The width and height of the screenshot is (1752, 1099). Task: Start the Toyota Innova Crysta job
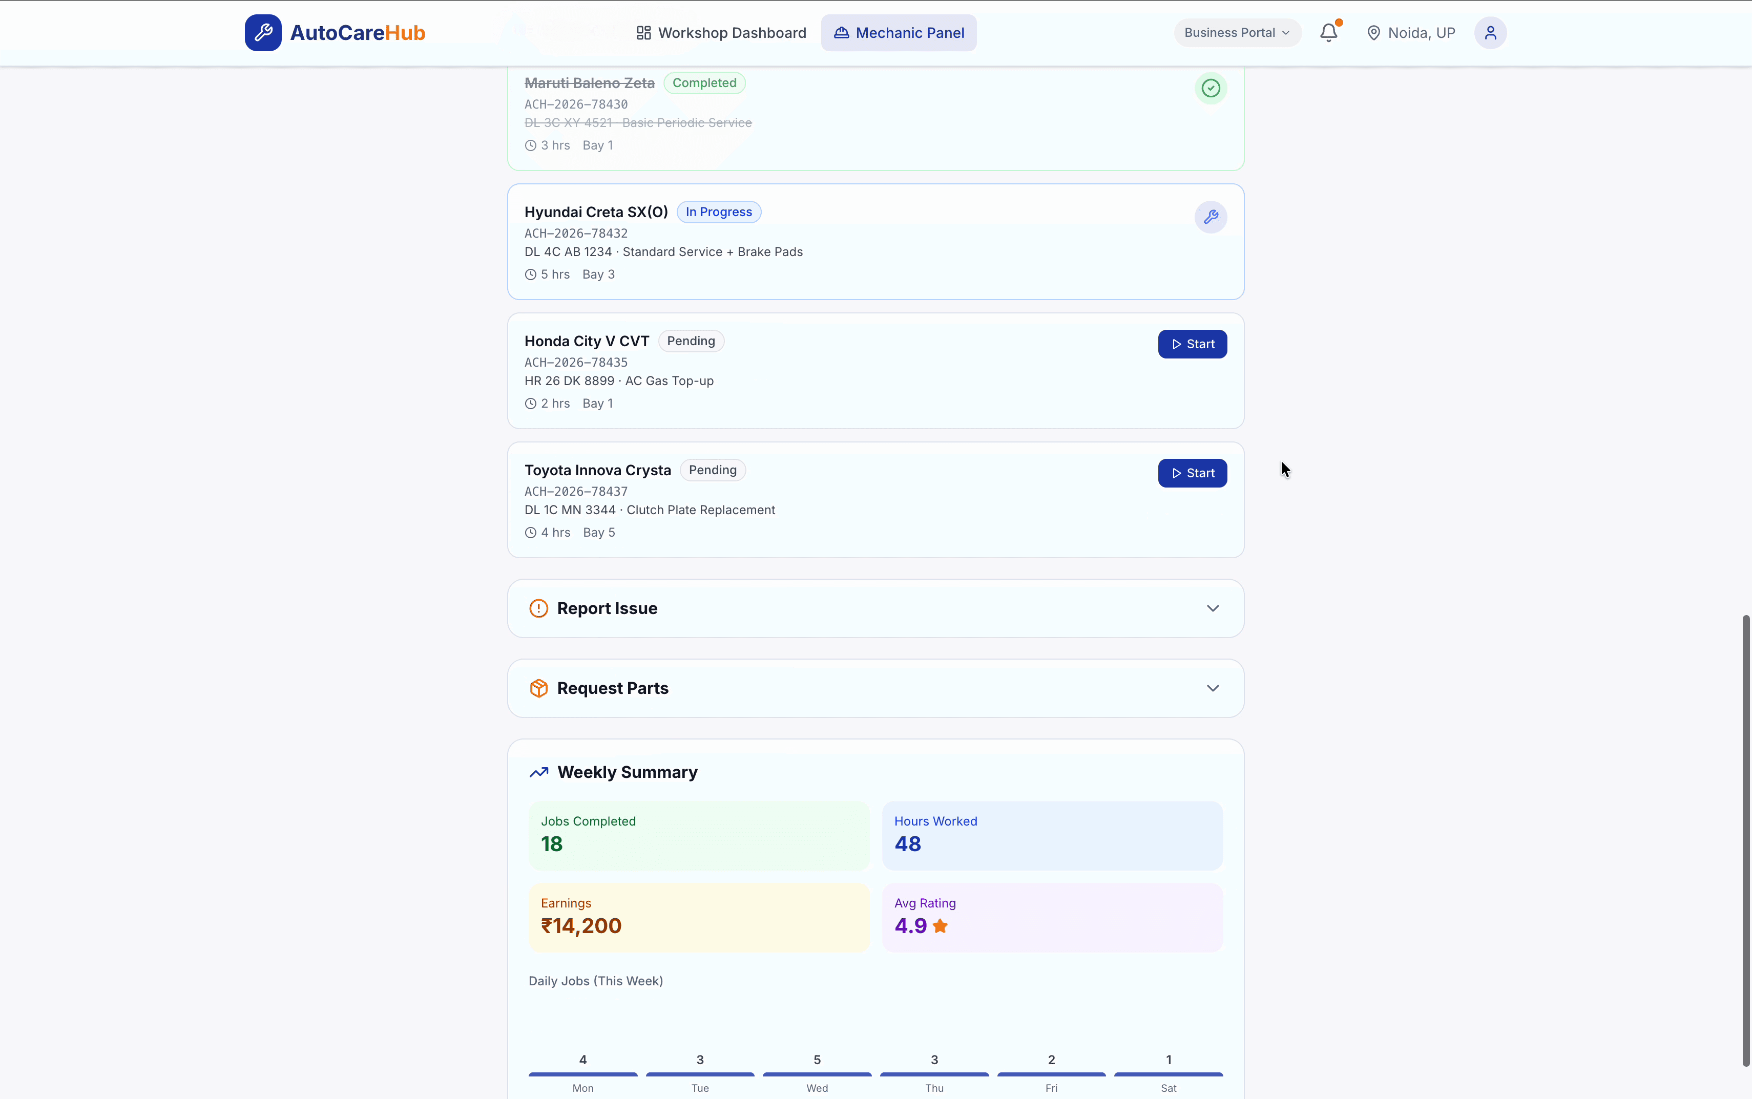[x=1192, y=473]
